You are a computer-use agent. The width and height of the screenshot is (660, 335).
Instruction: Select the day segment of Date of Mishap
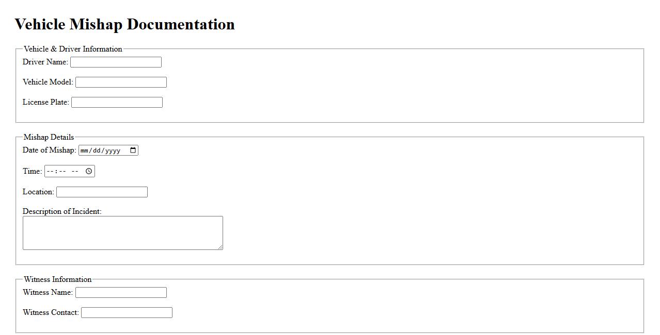coord(98,150)
